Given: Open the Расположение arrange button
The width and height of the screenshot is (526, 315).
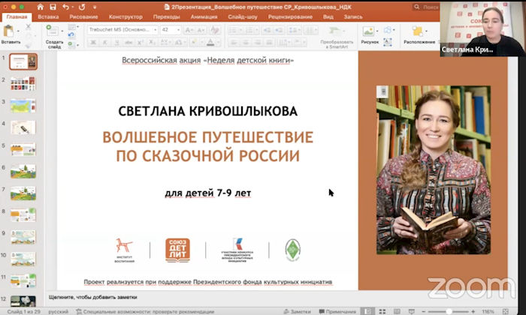Looking at the screenshot, I should [x=419, y=34].
